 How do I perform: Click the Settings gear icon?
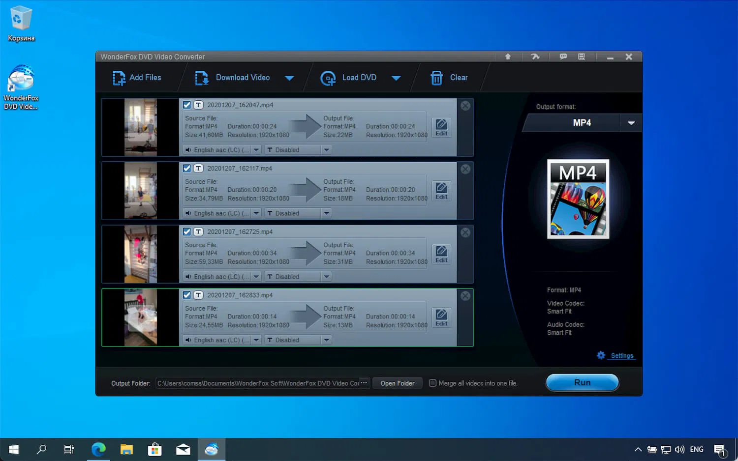(x=601, y=355)
